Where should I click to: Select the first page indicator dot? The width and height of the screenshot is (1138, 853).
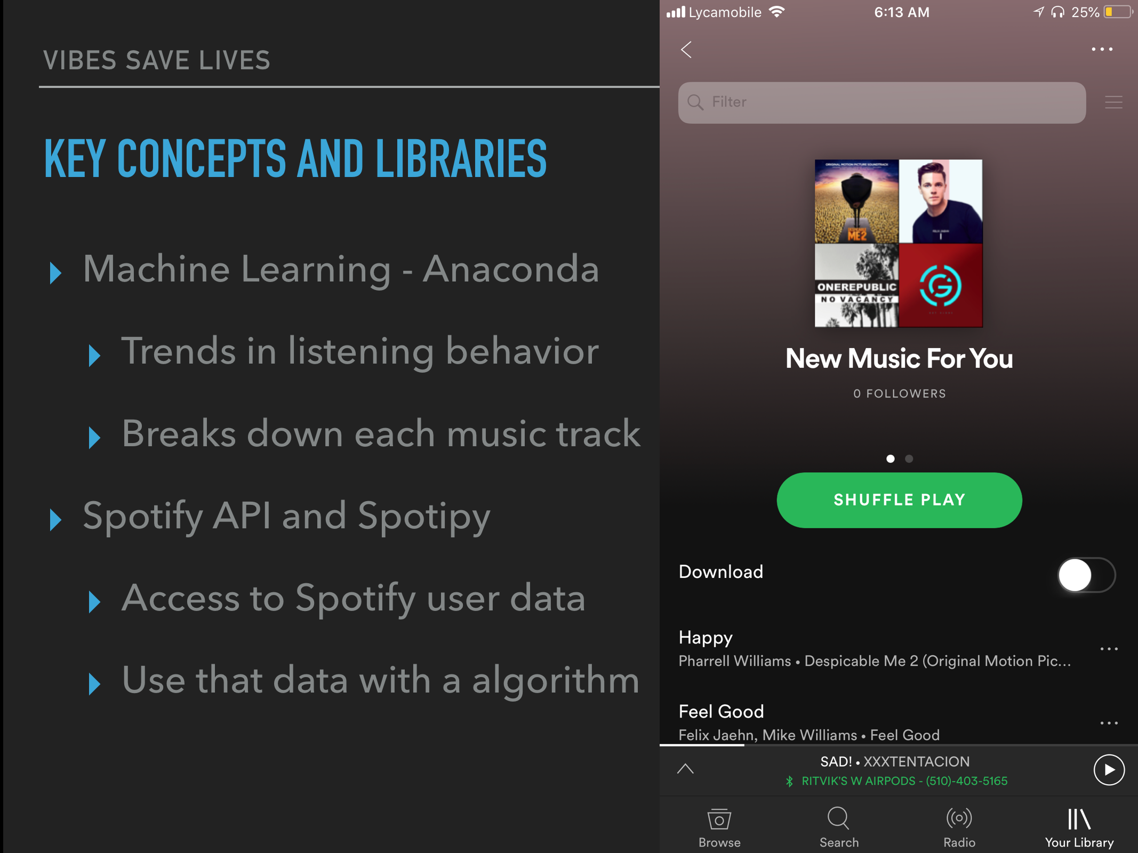(x=890, y=458)
